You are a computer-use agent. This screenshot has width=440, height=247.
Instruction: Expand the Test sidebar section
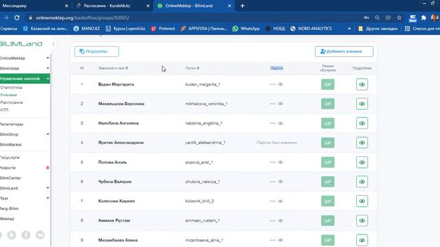(x=47, y=198)
